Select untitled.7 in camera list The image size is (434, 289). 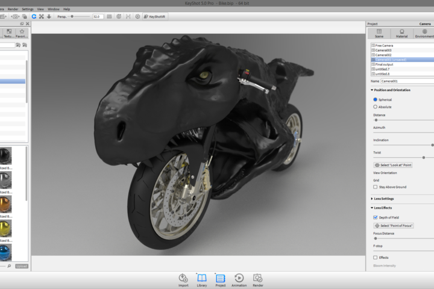point(403,69)
